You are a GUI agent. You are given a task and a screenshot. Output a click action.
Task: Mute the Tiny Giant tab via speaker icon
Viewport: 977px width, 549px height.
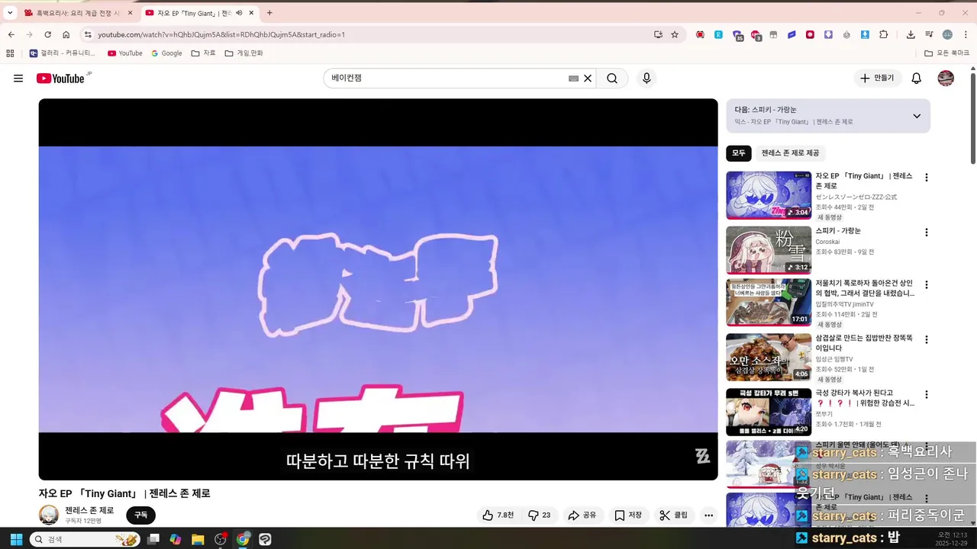(x=239, y=13)
